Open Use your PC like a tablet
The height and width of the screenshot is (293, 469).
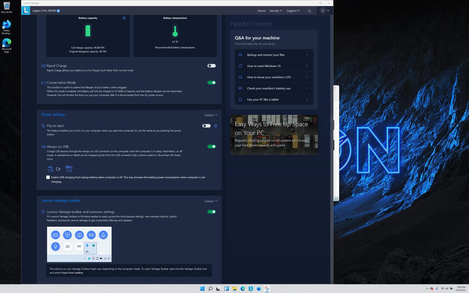pos(274,100)
